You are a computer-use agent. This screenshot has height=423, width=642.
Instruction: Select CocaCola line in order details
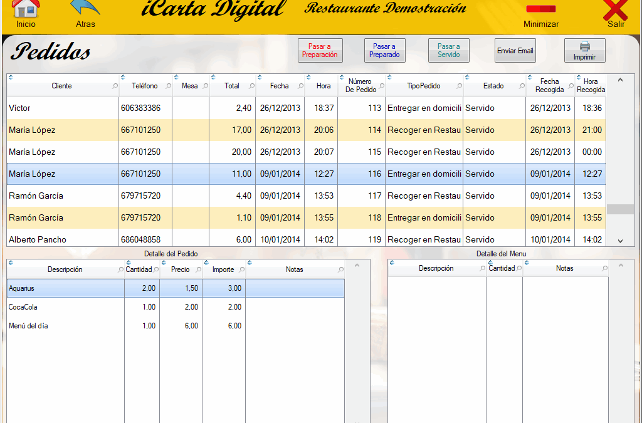tap(176, 307)
